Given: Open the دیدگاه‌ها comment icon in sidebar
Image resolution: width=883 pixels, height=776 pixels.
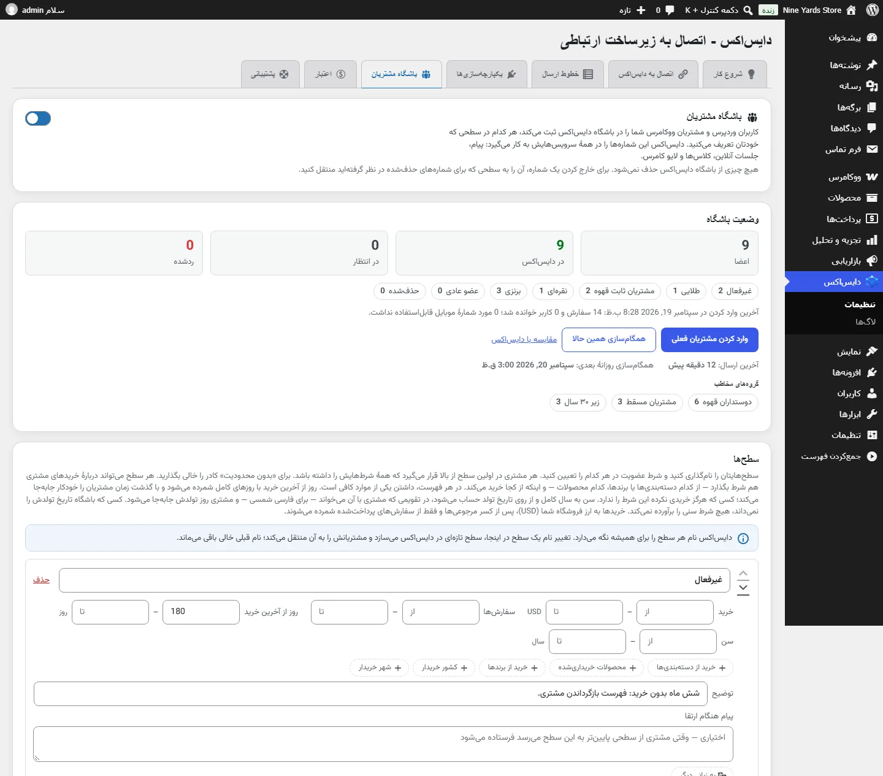Looking at the screenshot, I should coord(872,128).
